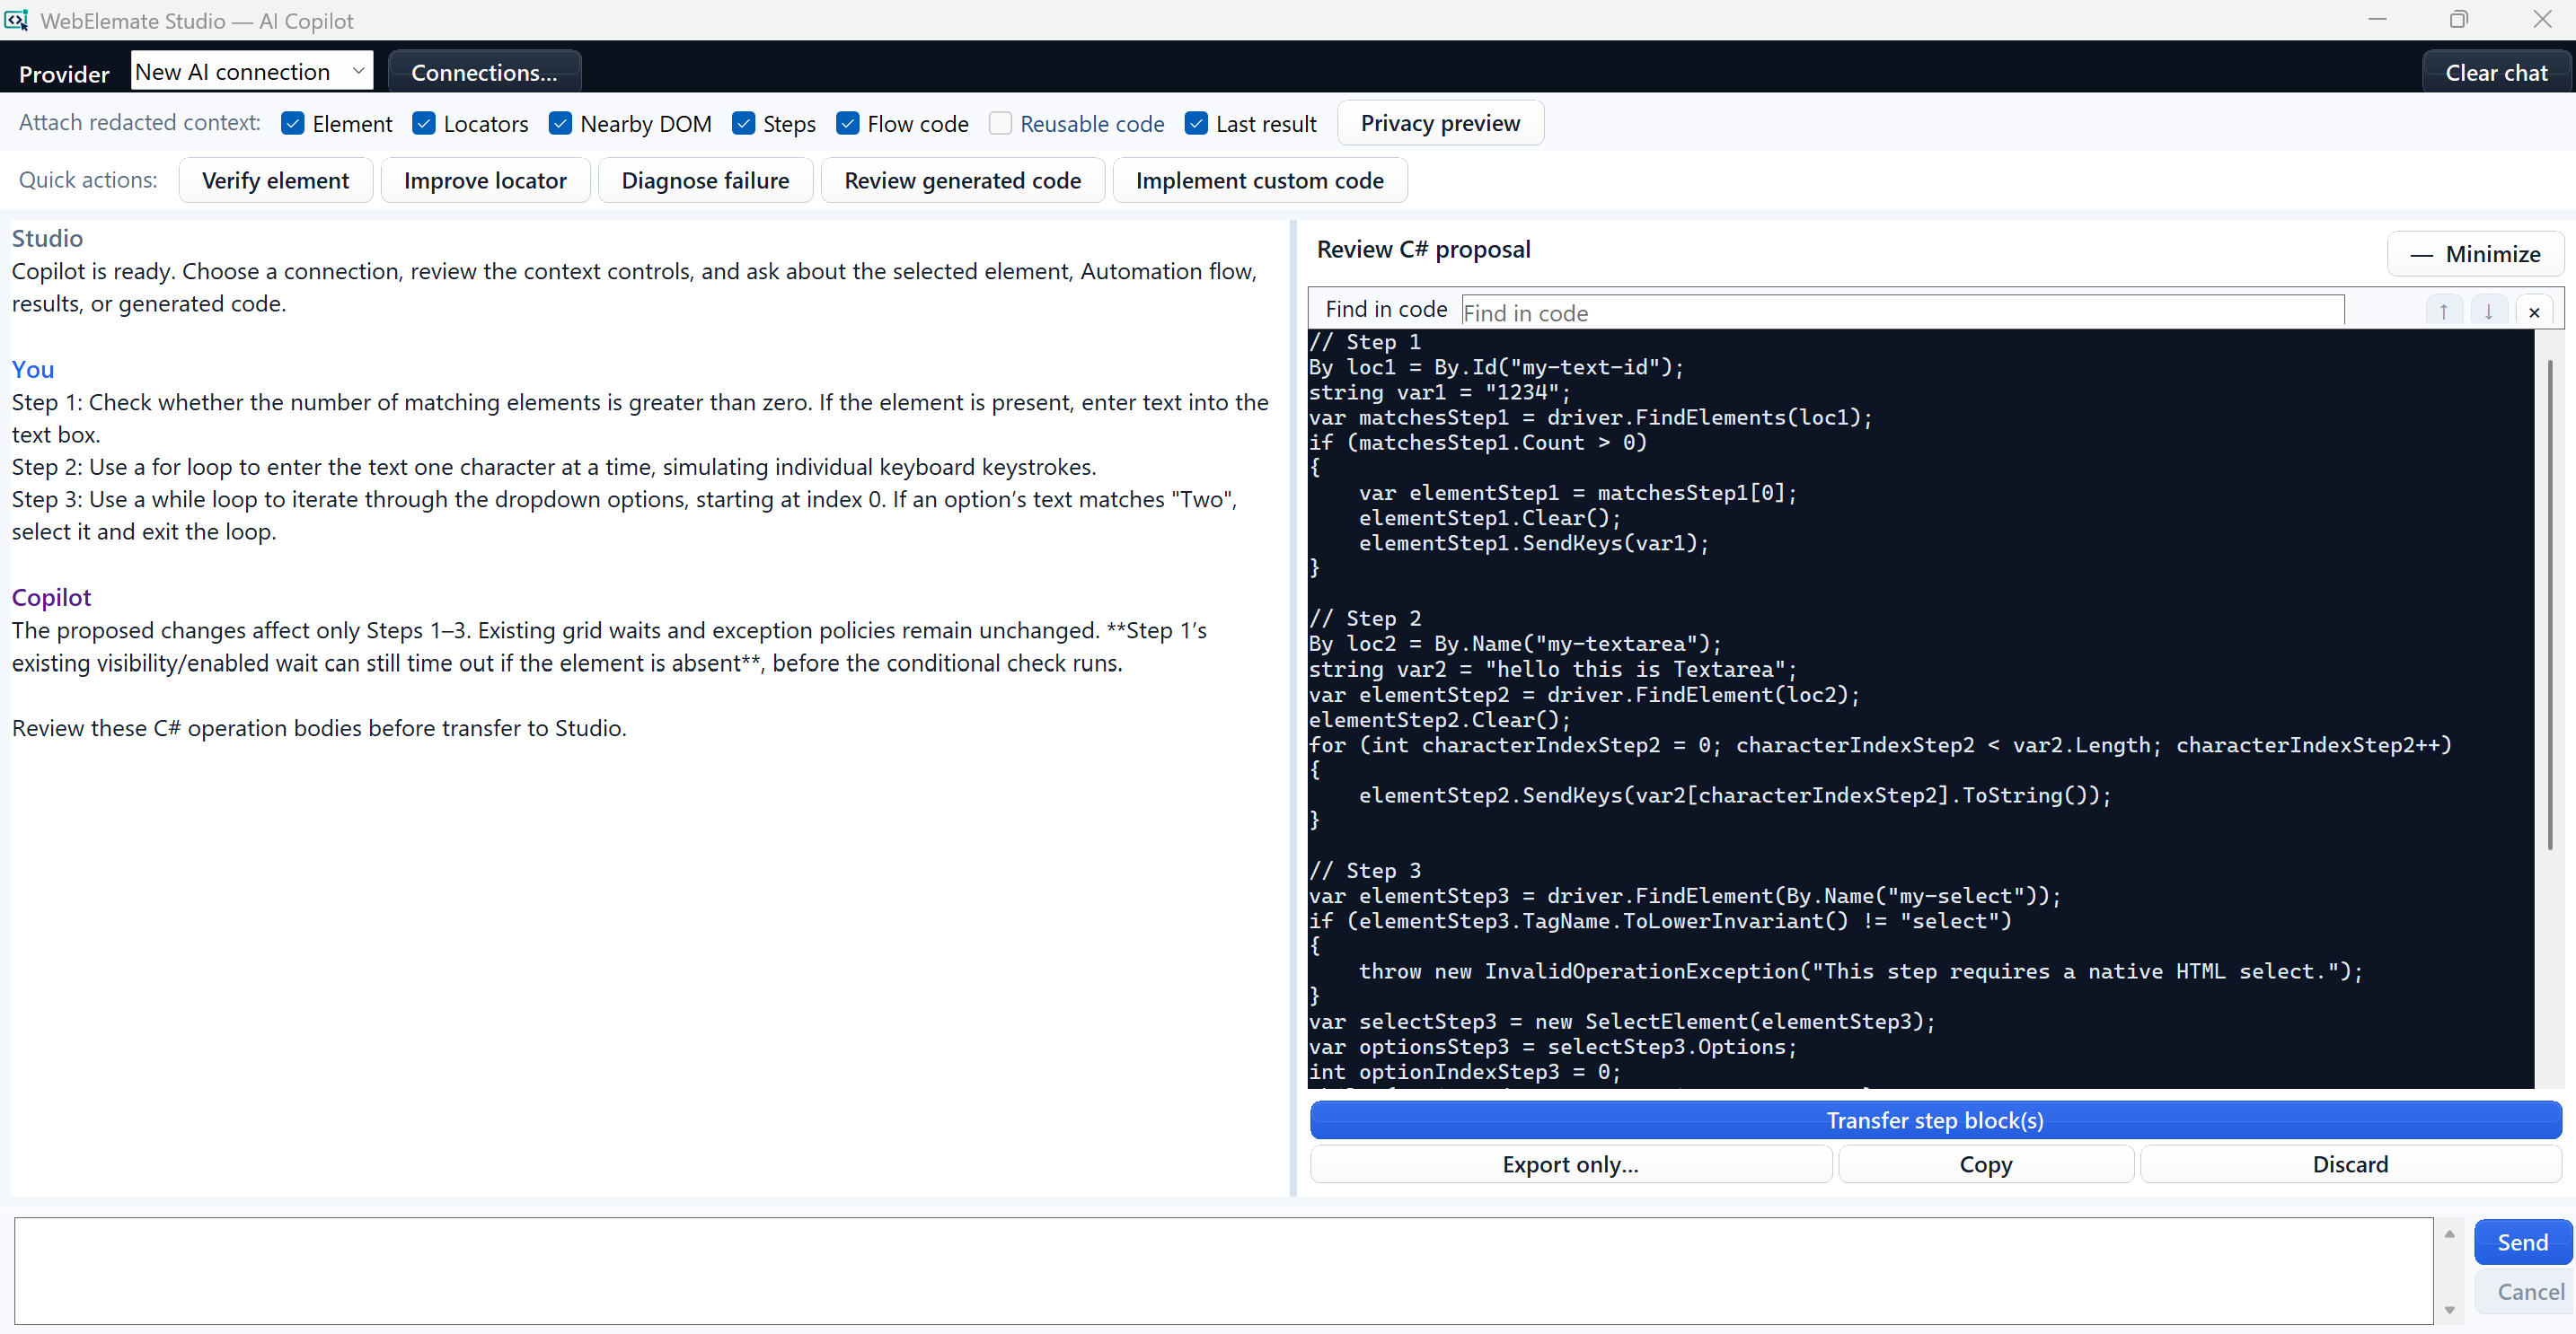
Task: Click inside the chat message input box
Action: (1223, 1270)
